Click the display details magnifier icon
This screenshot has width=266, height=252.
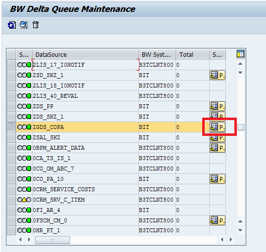click(x=24, y=25)
